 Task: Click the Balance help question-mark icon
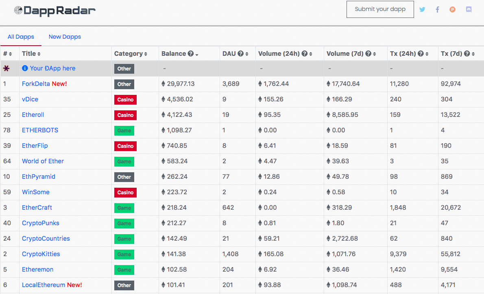pos(190,54)
